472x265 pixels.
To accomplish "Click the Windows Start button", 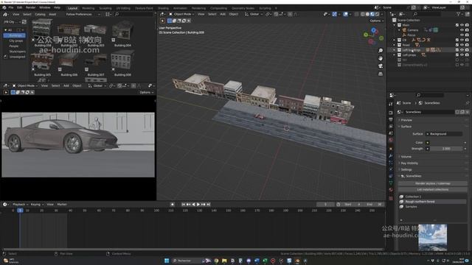I will [x=167, y=261].
